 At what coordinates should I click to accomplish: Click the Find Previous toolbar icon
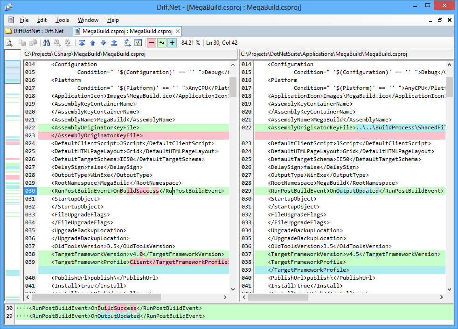coord(67,42)
